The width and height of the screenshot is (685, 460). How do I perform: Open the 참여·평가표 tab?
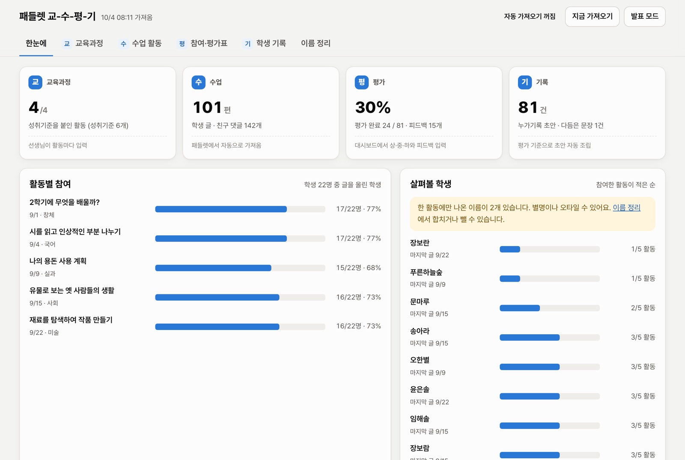203,43
